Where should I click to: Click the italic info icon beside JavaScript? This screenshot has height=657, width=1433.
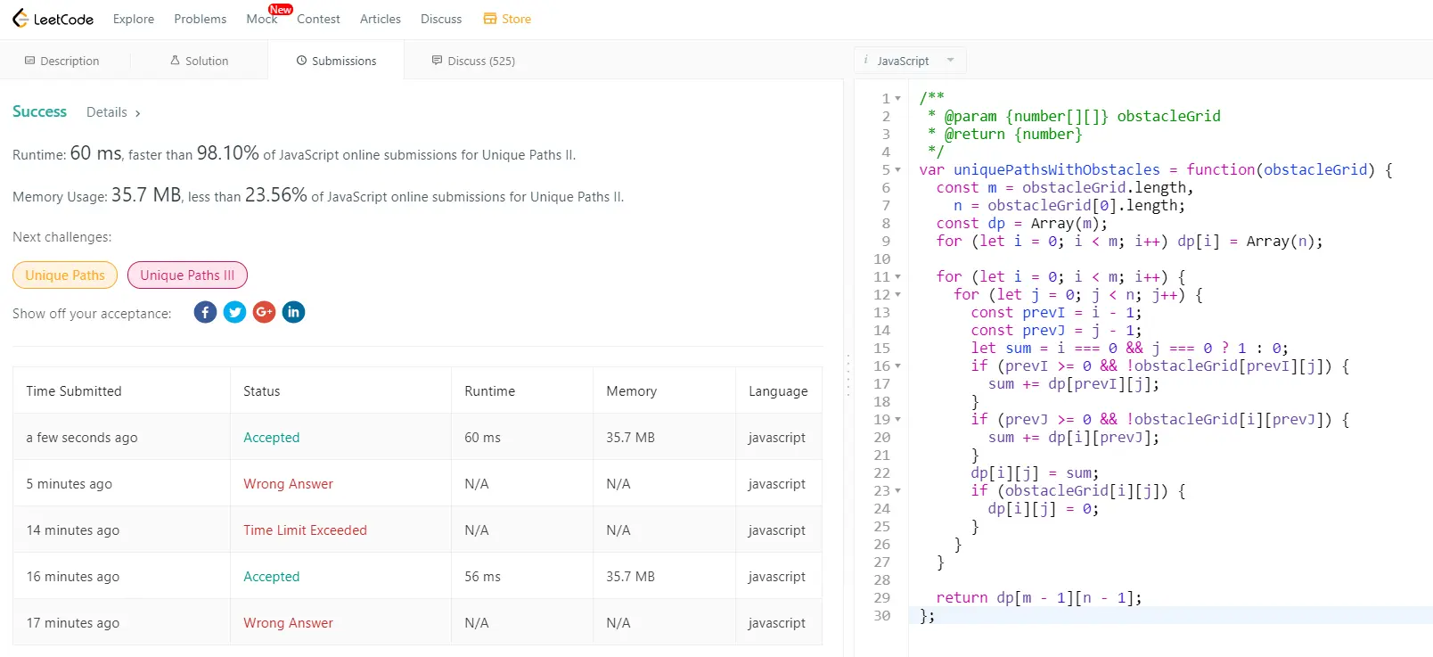[866, 61]
